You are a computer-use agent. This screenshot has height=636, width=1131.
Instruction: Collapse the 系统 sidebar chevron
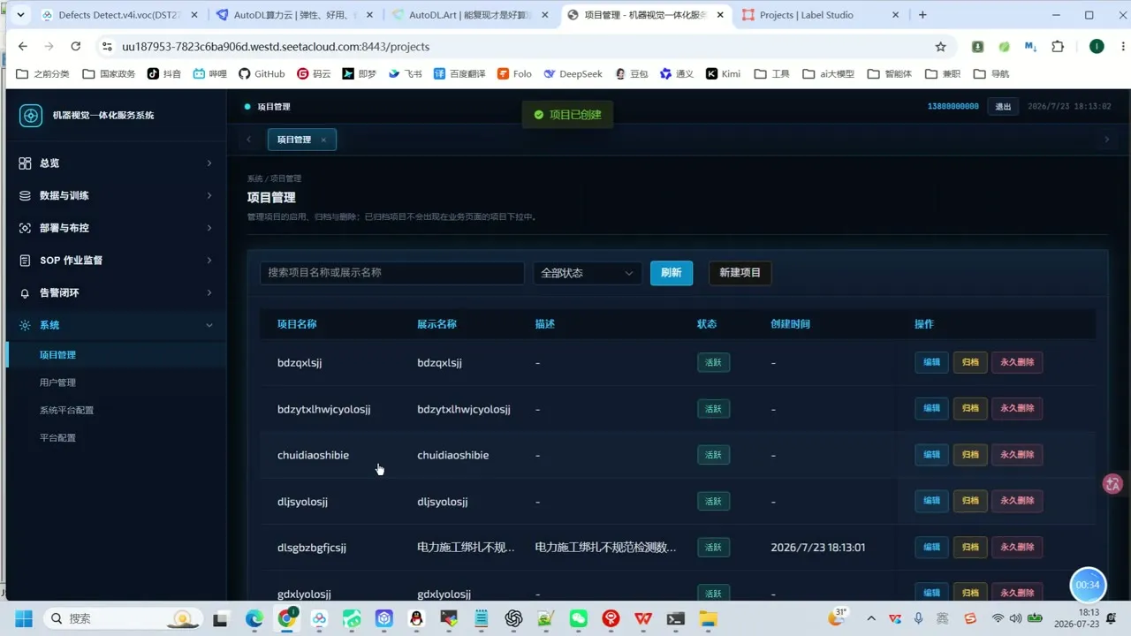pos(209,325)
